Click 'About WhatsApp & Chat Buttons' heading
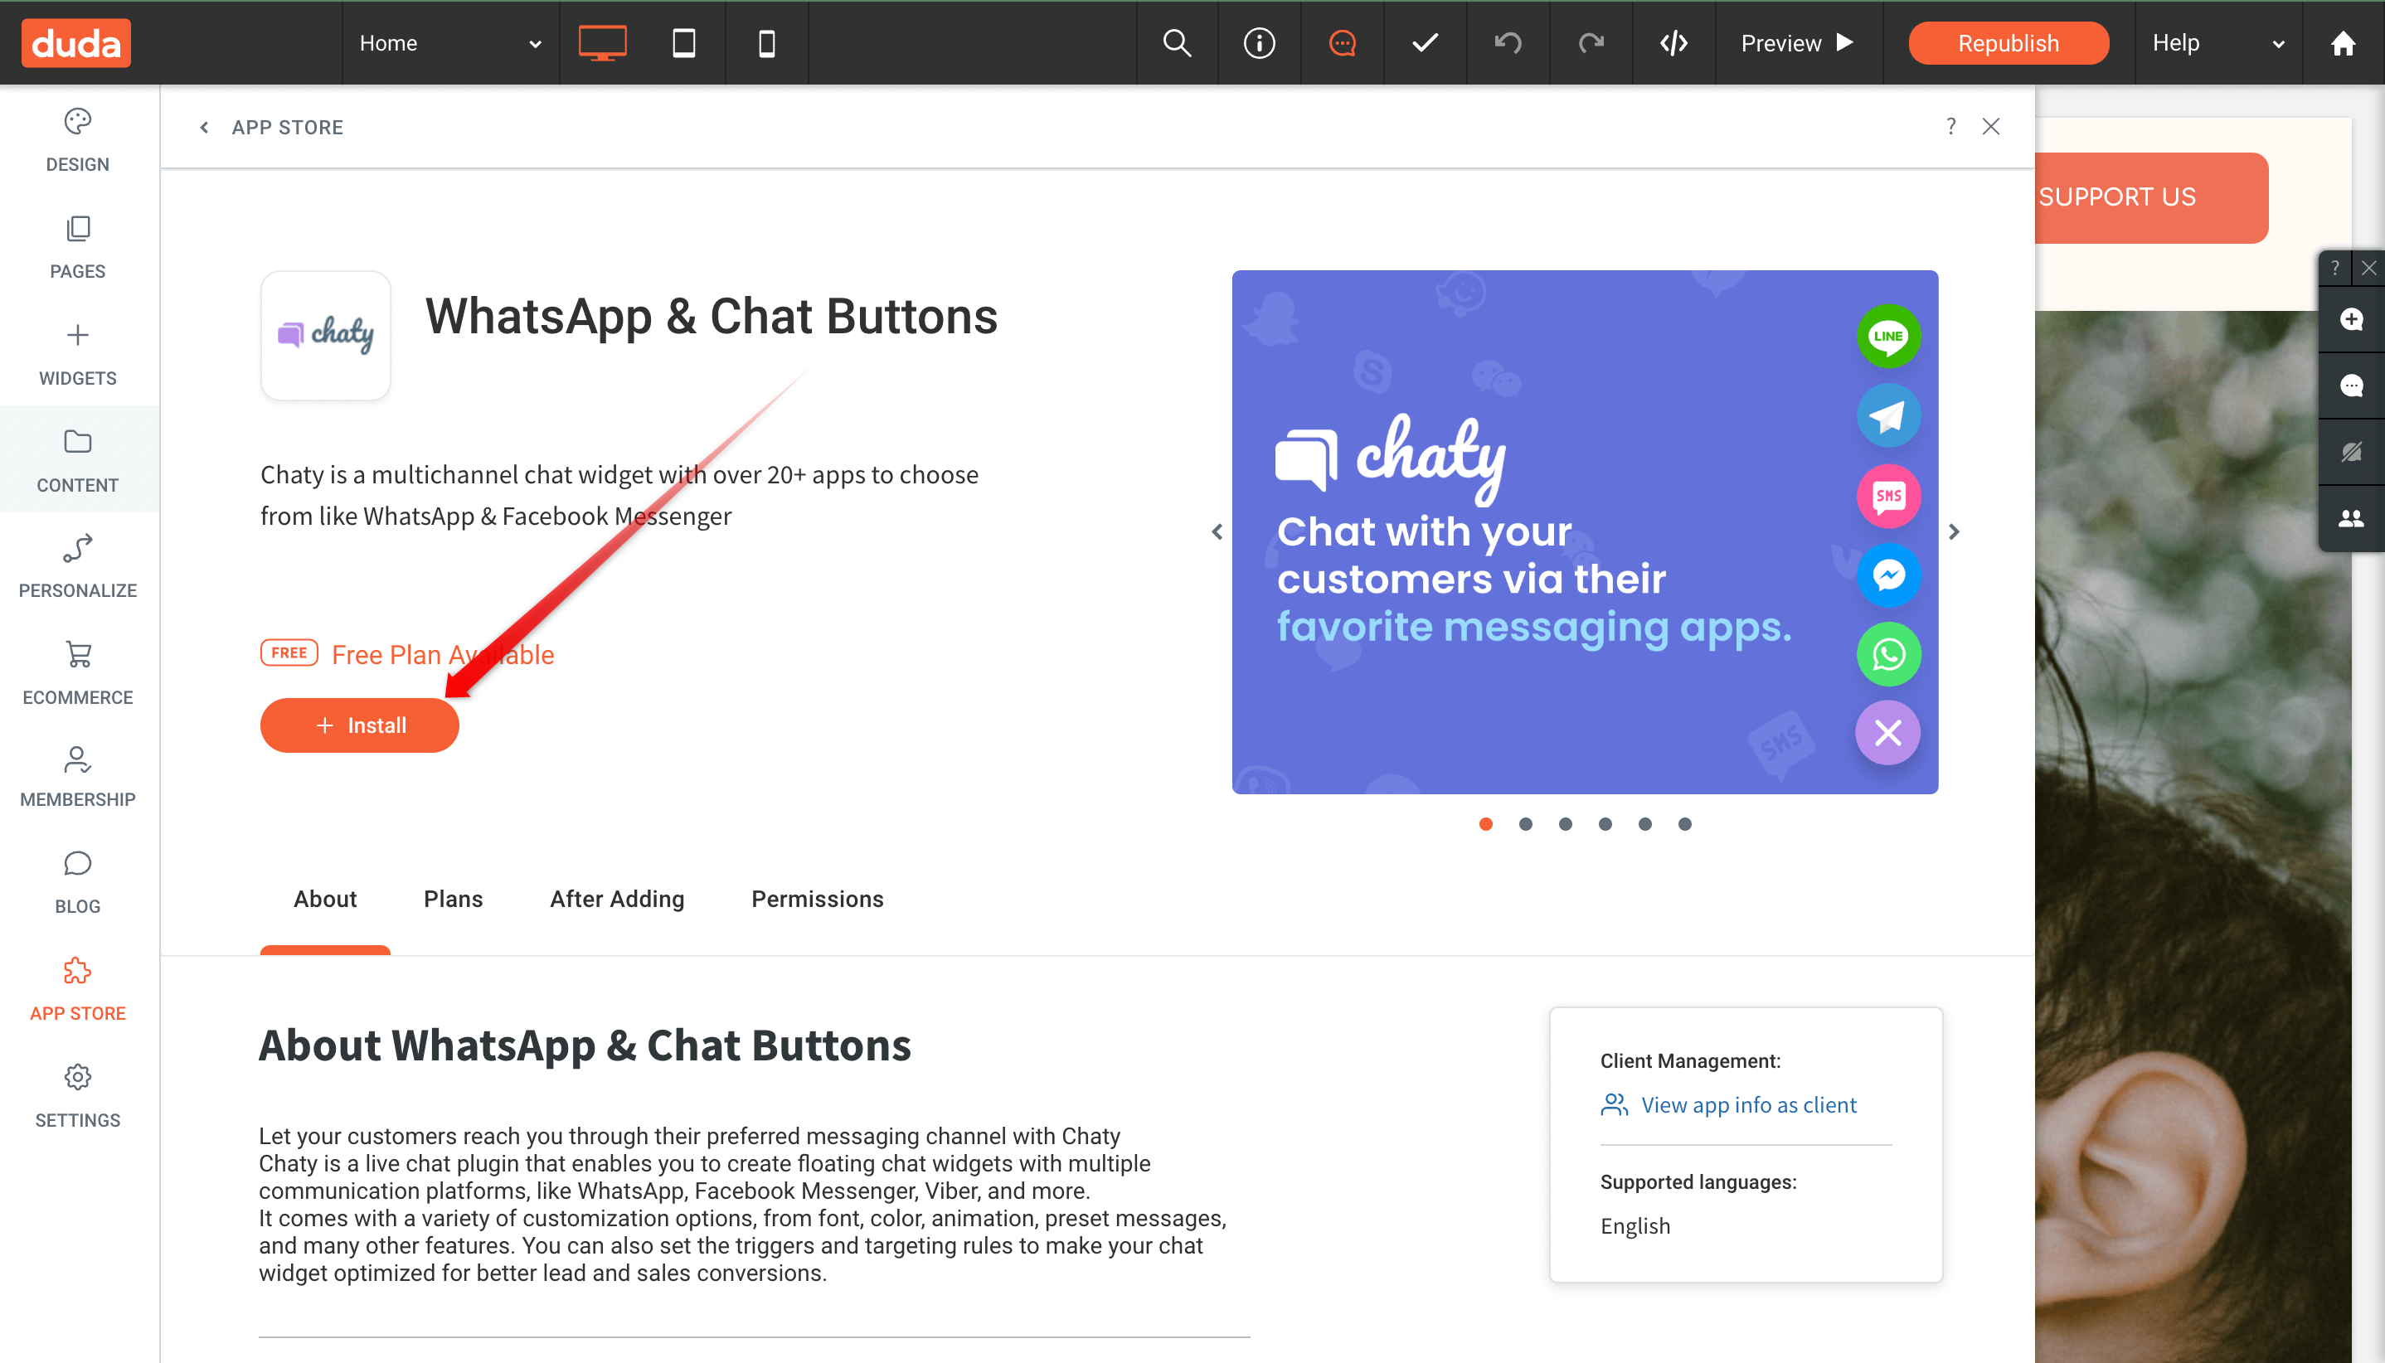Viewport: 2385px width, 1363px height. click(x=585, y=1045)
